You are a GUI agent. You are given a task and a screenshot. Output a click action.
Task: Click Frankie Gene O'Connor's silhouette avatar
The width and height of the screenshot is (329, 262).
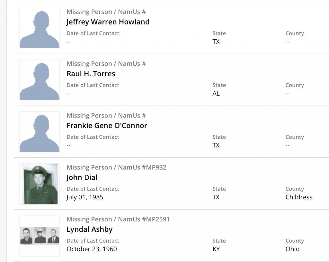click(40, 132)
